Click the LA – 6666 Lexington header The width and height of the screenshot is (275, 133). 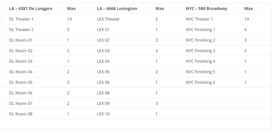(x=117, y=9)
